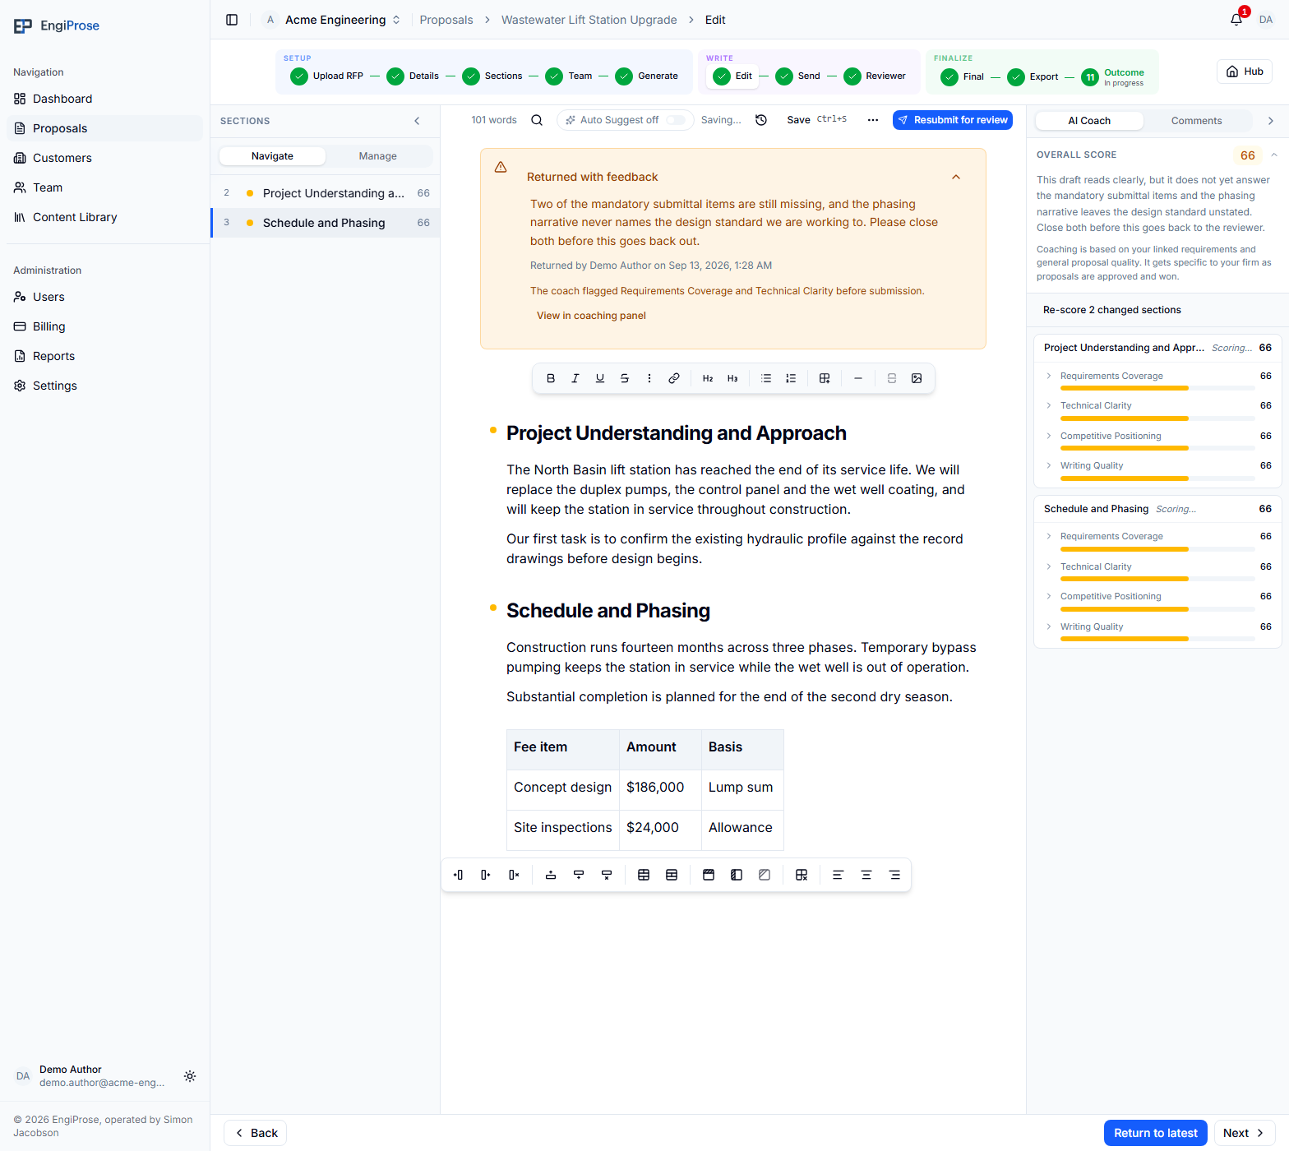
Task: Switch the sections list to Manage mode
Action: [378, 156]
